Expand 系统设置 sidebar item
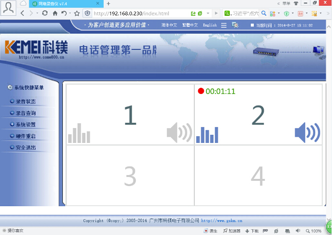The image size is (332, 235). pyautogui.click(x=25, y=125)
